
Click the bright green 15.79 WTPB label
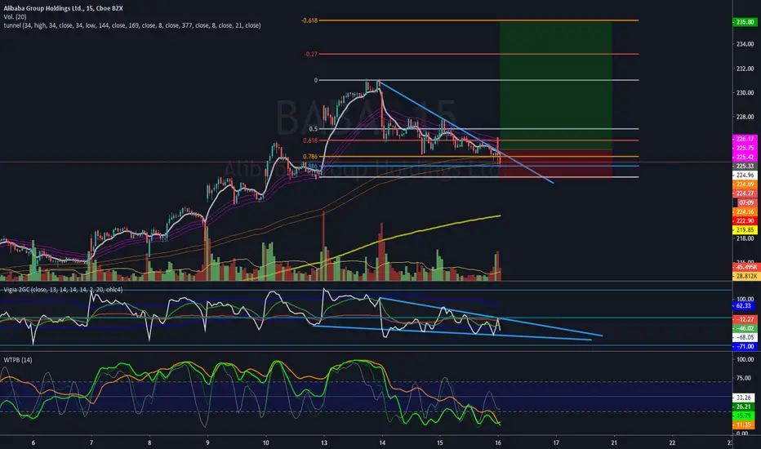click(x=744, y=416)
